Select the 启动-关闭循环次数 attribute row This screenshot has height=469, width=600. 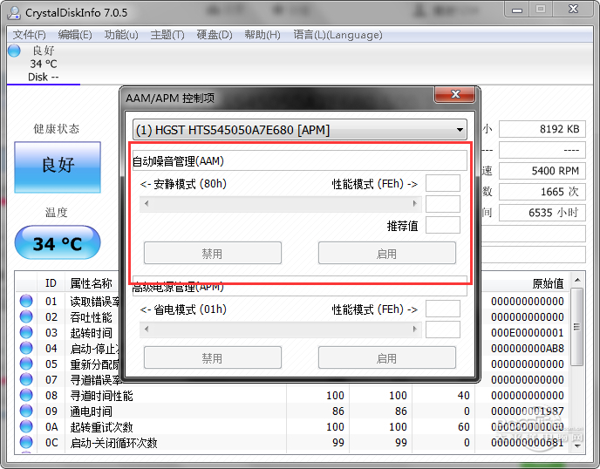[x=292, y=442]
